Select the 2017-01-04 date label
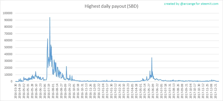The width and height of the screenshot is (223, 101). (103, 91)
